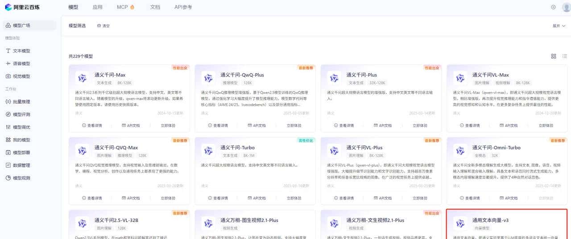This screenshot has height=239, width=571.
Task: Open the settings gear icon in header
Action: coord(554,7)
